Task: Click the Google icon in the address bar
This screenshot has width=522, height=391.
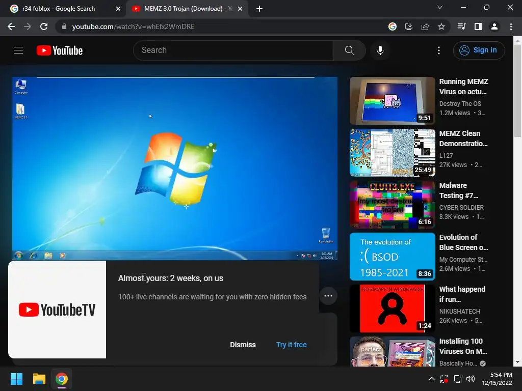Action: pos(393,26)
